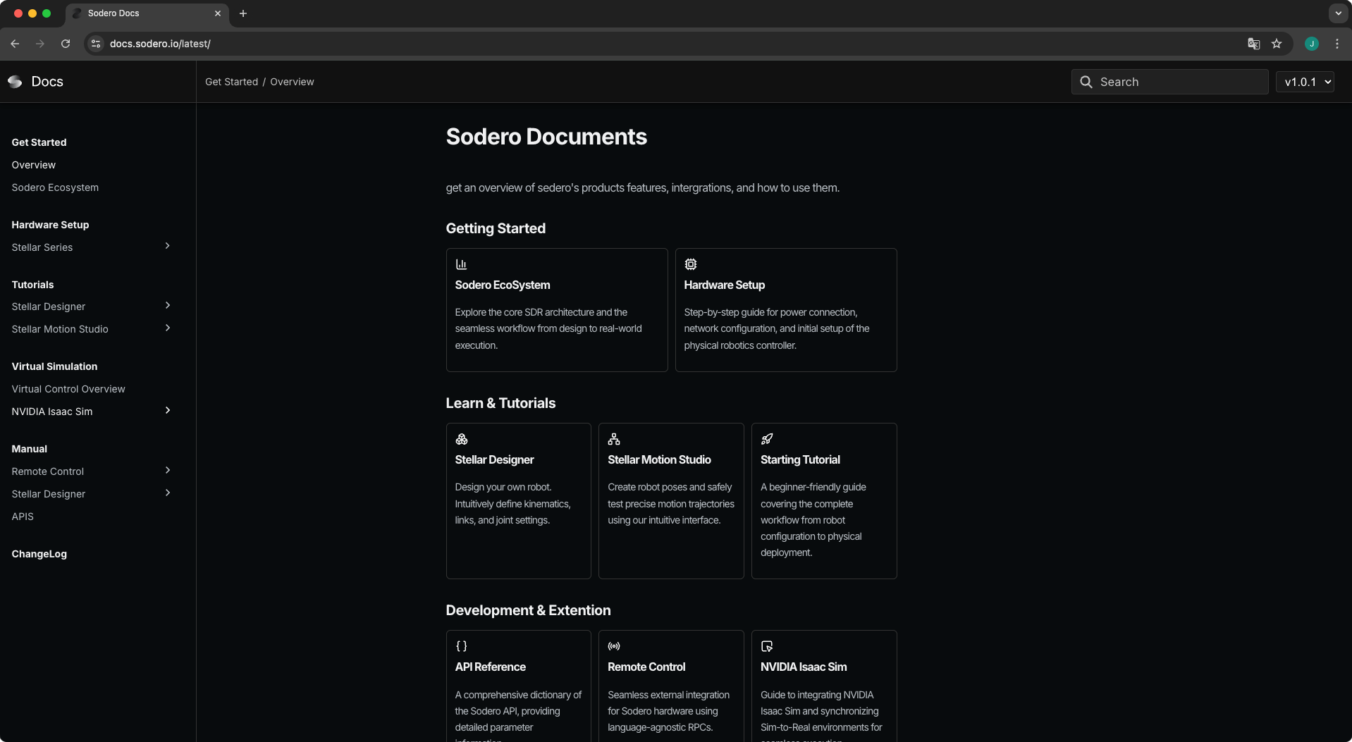Click the Manual sidebar heading
This screenshot has width=1352, height=742.
pos(30,449)
